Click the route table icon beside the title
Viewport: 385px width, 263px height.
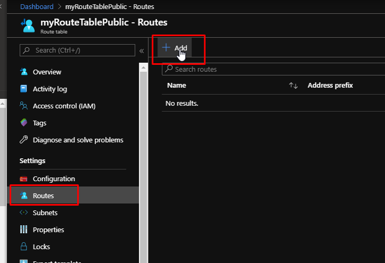pyautogui.click(x=28, y=26)
